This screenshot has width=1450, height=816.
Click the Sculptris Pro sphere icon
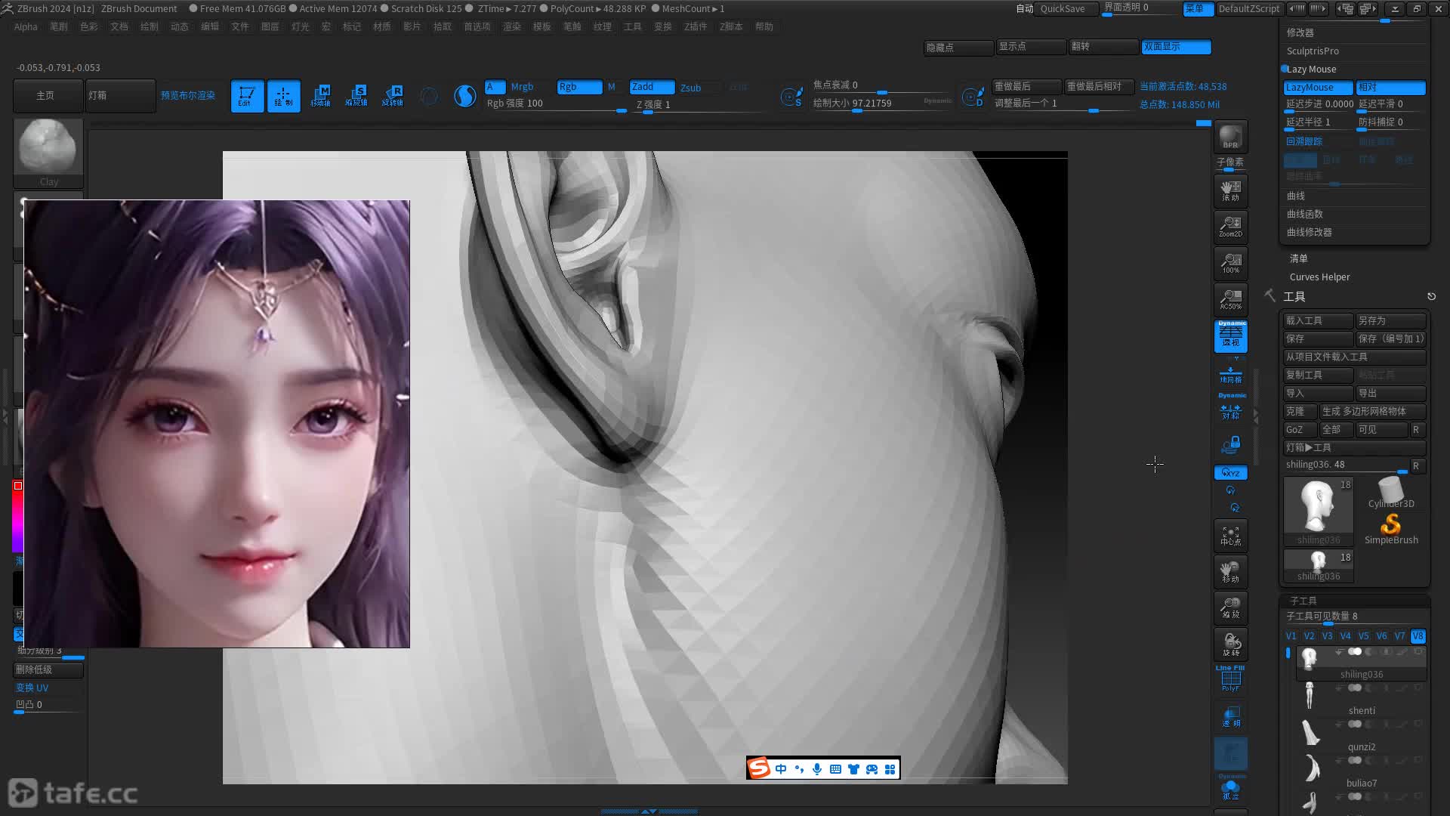tap(464, 96)
